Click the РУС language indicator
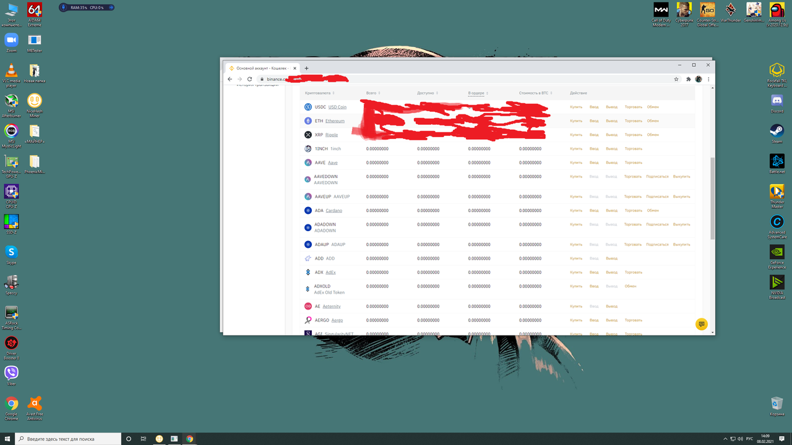This screenshot has height=445, width=792. pos(749,439)
